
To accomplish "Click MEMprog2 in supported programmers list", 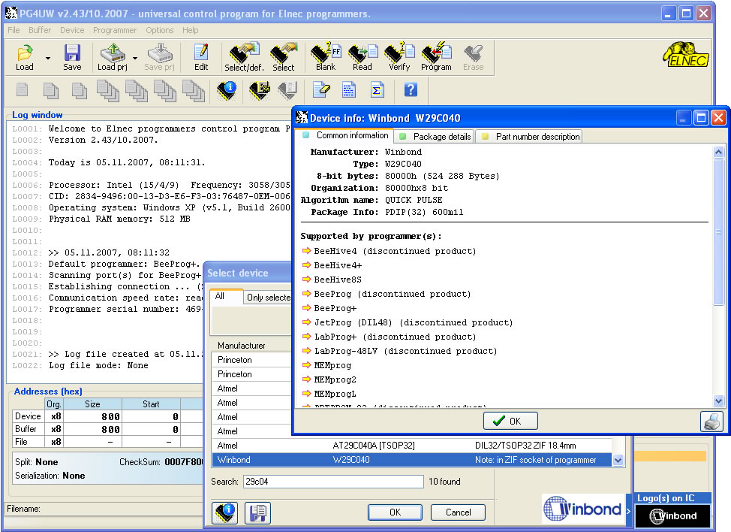I will coord(335,379).
